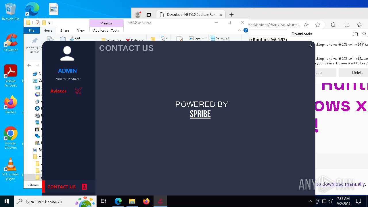Open Google Chrome desktop shortcut
Image resolution: width=368 pixels, height=207 pixels.
coord(11,138)
